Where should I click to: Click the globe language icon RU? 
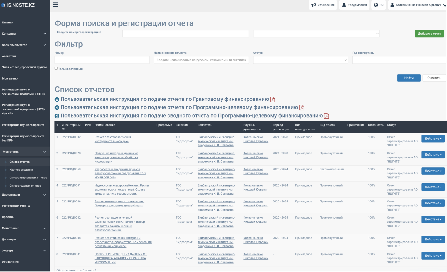(376, 5)
